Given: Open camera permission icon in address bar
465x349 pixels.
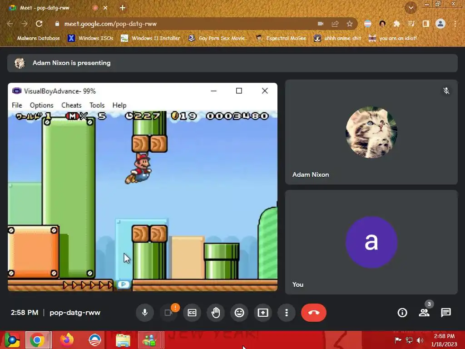Looking at the screenshot, I should [x=321, y=24].
